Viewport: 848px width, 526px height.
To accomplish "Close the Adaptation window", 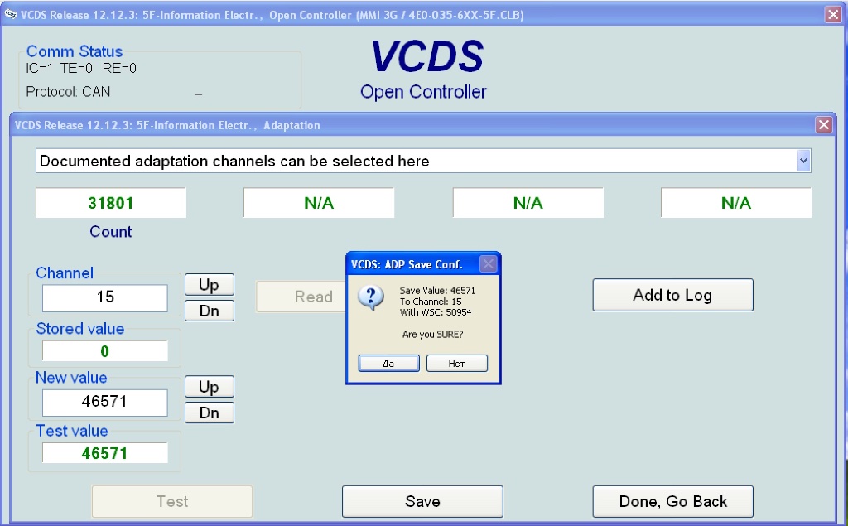I will [823, 125].
